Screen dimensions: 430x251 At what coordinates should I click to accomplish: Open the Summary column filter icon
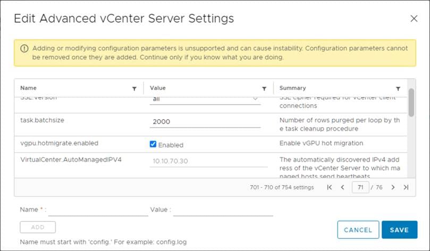[398, 89]
